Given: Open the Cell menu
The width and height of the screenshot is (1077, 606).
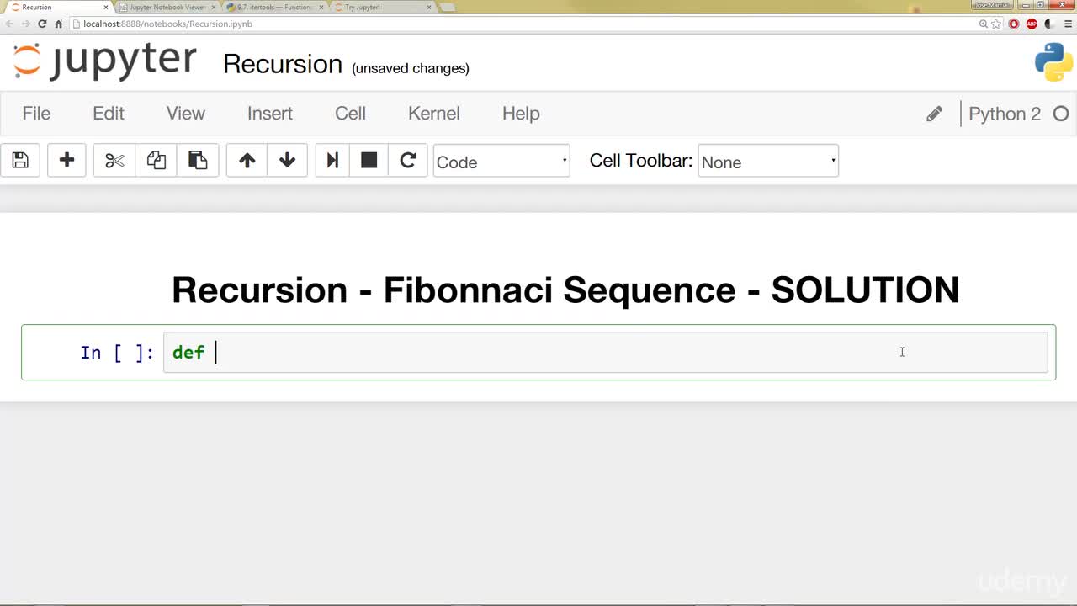Looking at the screenshot, I should click(350, 114).
